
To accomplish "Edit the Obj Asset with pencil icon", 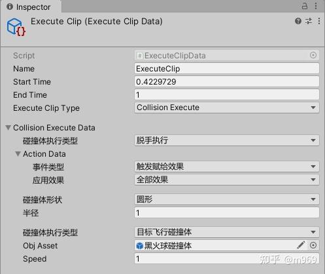I will [301, 245].
